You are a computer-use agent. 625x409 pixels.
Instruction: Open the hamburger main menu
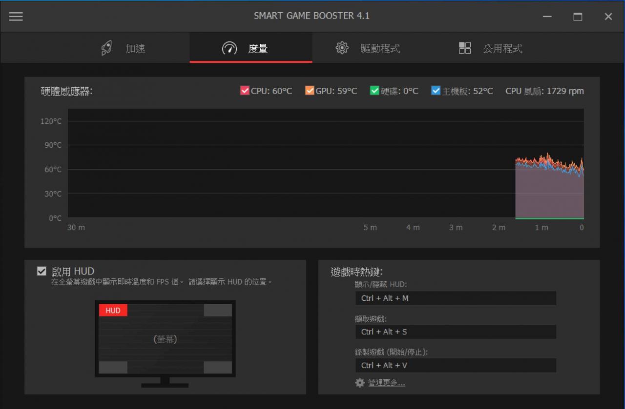16,17
